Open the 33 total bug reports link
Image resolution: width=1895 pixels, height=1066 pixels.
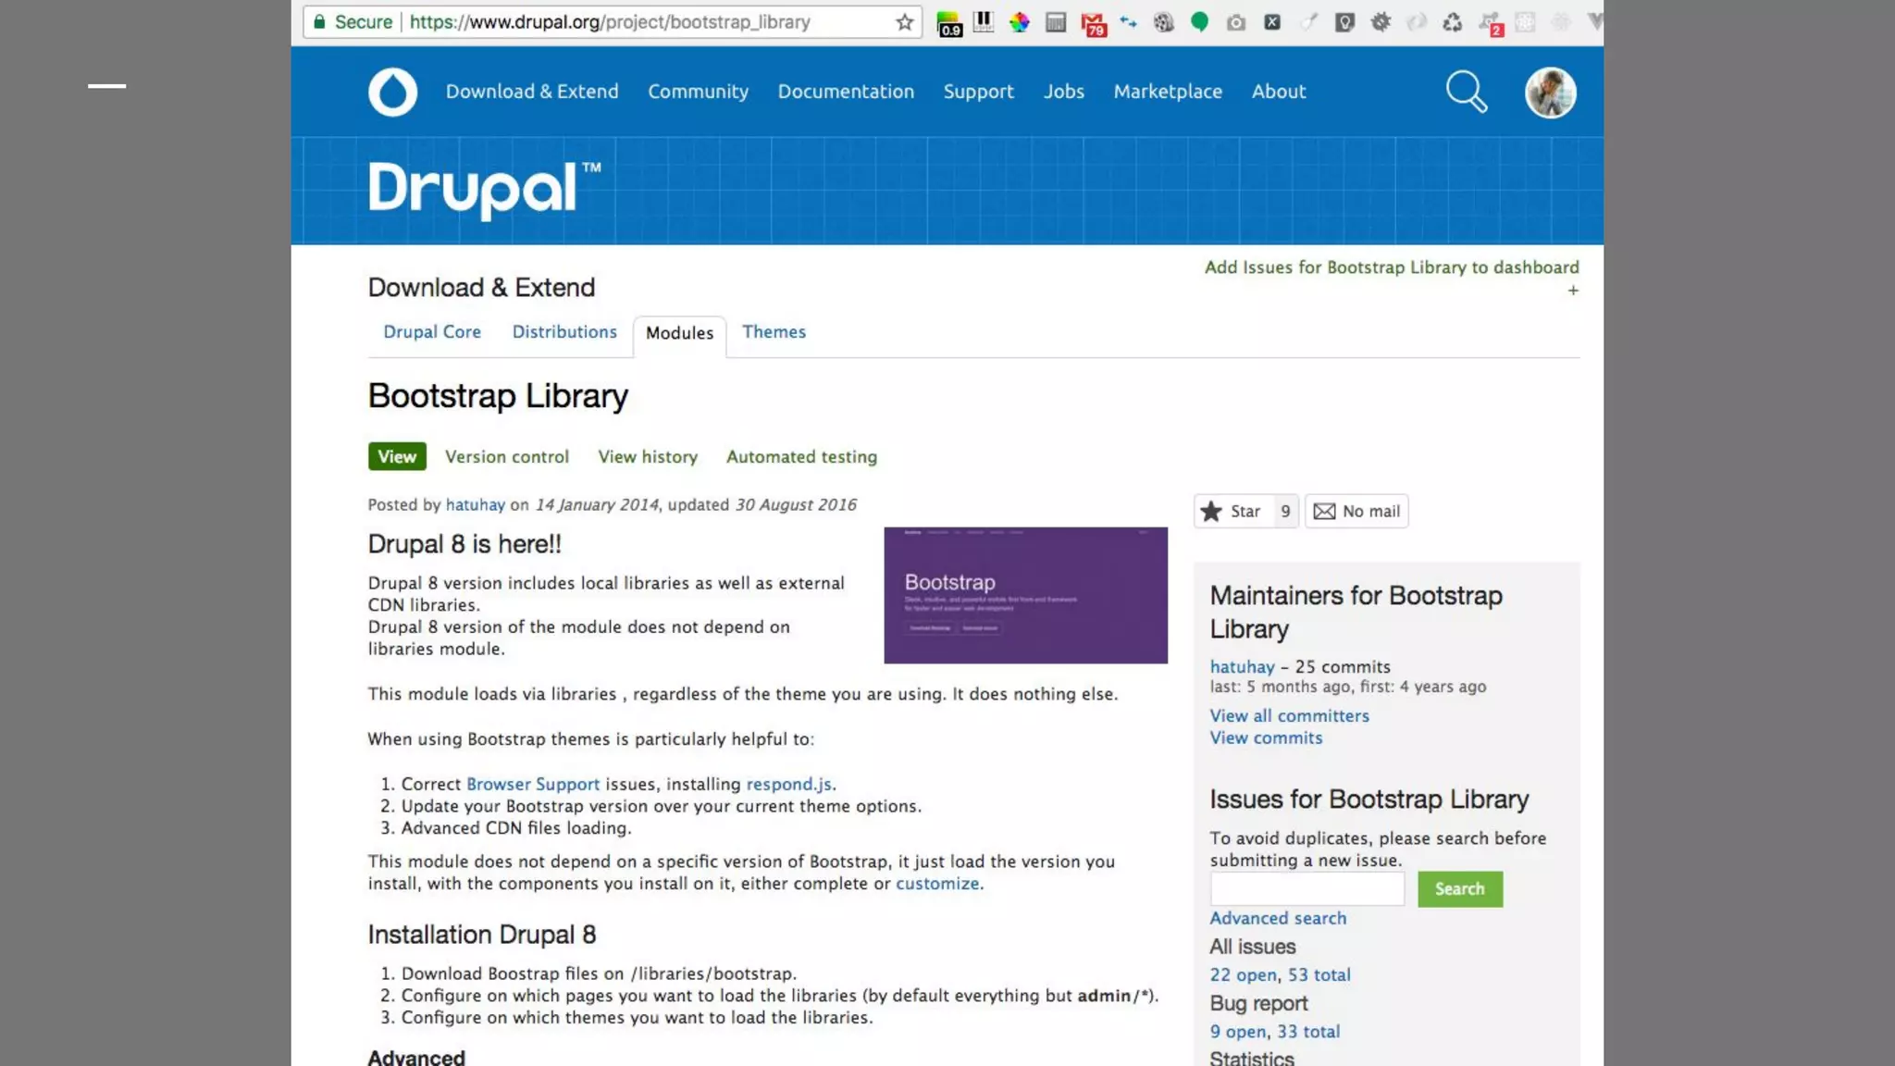click(x=1308, y=1031)
